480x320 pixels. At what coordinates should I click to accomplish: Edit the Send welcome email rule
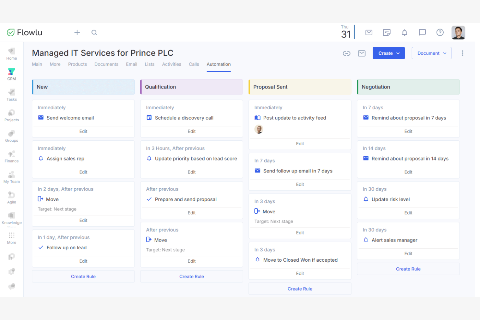coord(83,131)
